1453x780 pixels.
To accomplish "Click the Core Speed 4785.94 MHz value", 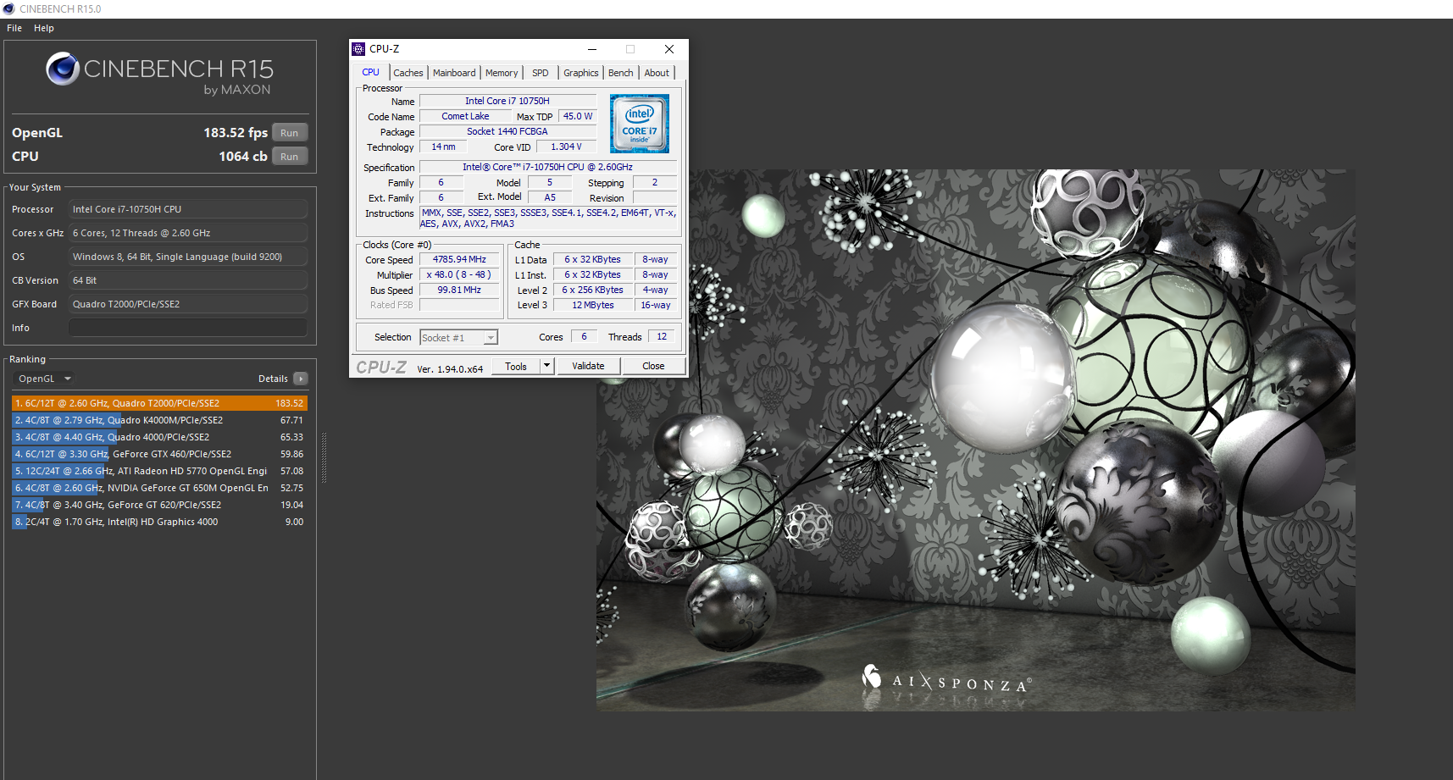I will 459,260.
